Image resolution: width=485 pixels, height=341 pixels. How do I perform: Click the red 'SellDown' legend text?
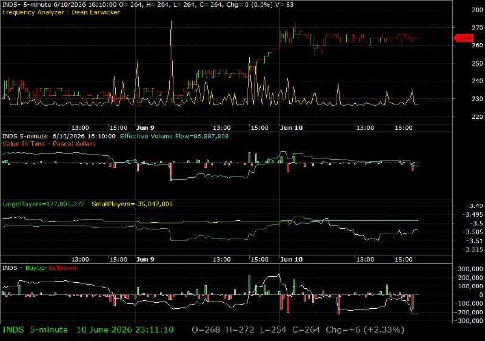coord(62,268)
